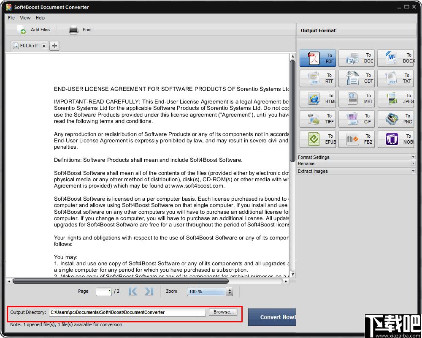Image resolution: width=422 pixels, height=338 pixels.
Task: Click the Convert Now! button
Action: 272,317
